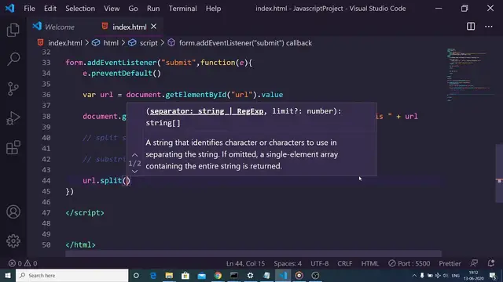Click Visual Studio Code taskbar icon
This screenshot has width=503, height=282.
[283, 275]
